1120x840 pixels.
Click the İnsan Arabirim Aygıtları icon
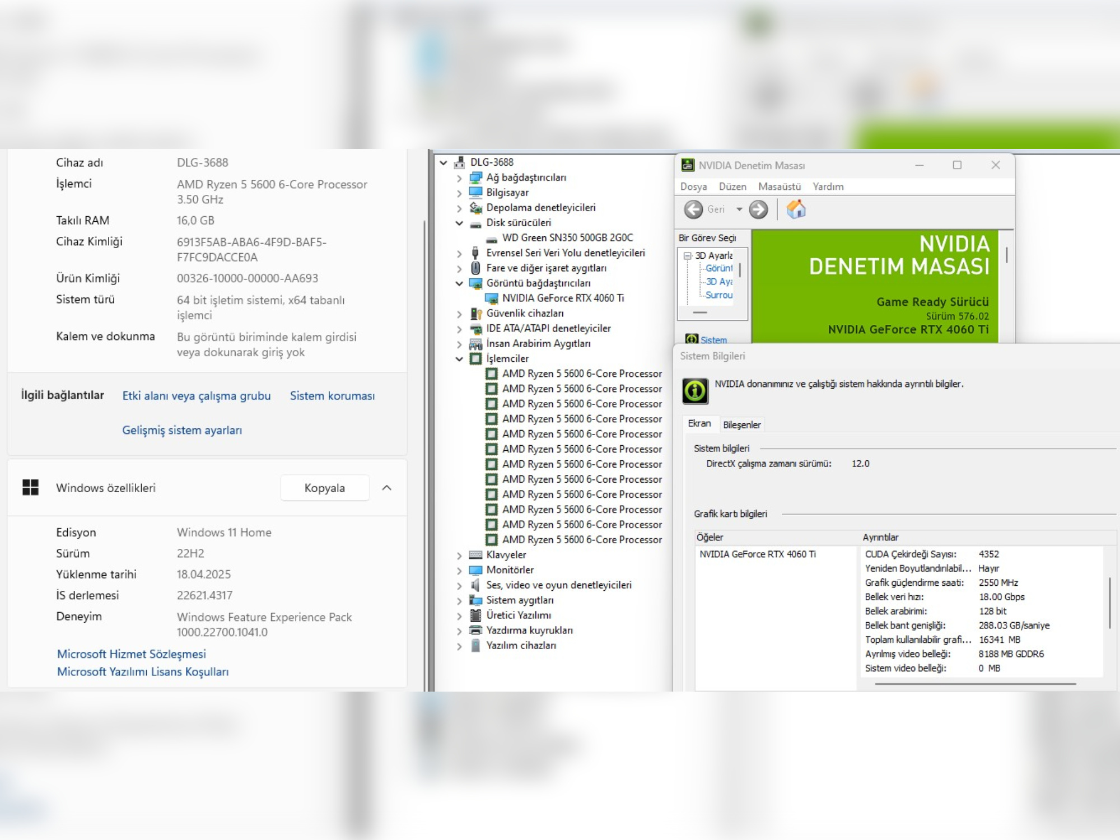[475, 344]
